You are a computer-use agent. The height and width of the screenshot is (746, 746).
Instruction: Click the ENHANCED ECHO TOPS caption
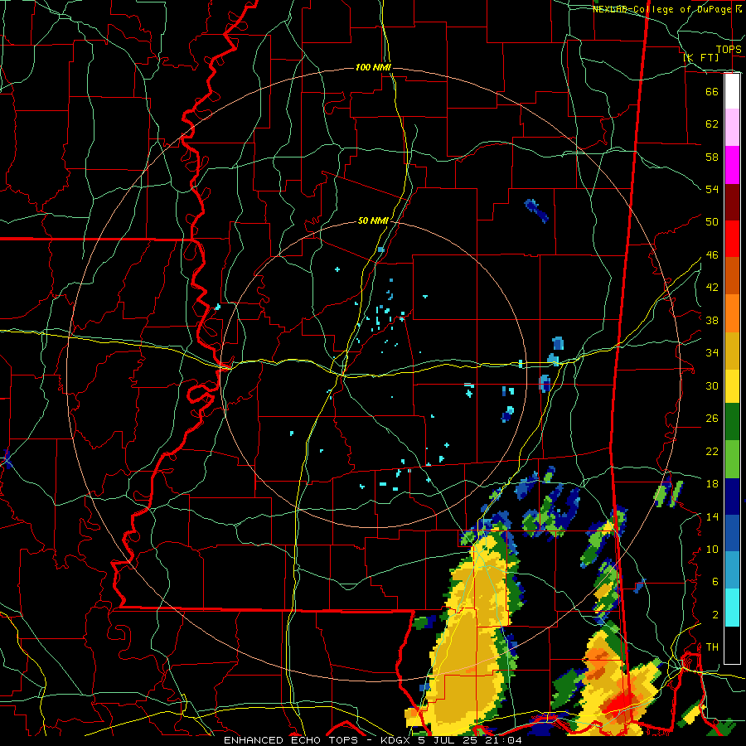click(291, 740)
